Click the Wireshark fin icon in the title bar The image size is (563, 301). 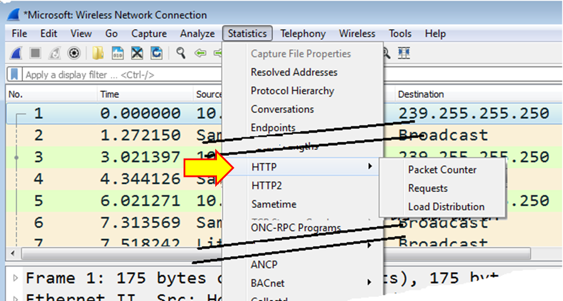(13, 15)
